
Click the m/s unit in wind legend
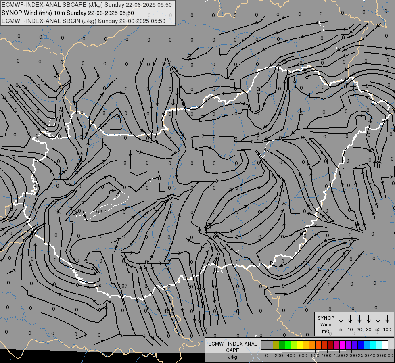(326, 331)
